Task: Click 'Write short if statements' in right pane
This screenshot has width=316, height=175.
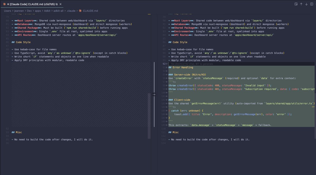Action: point(217,56)
